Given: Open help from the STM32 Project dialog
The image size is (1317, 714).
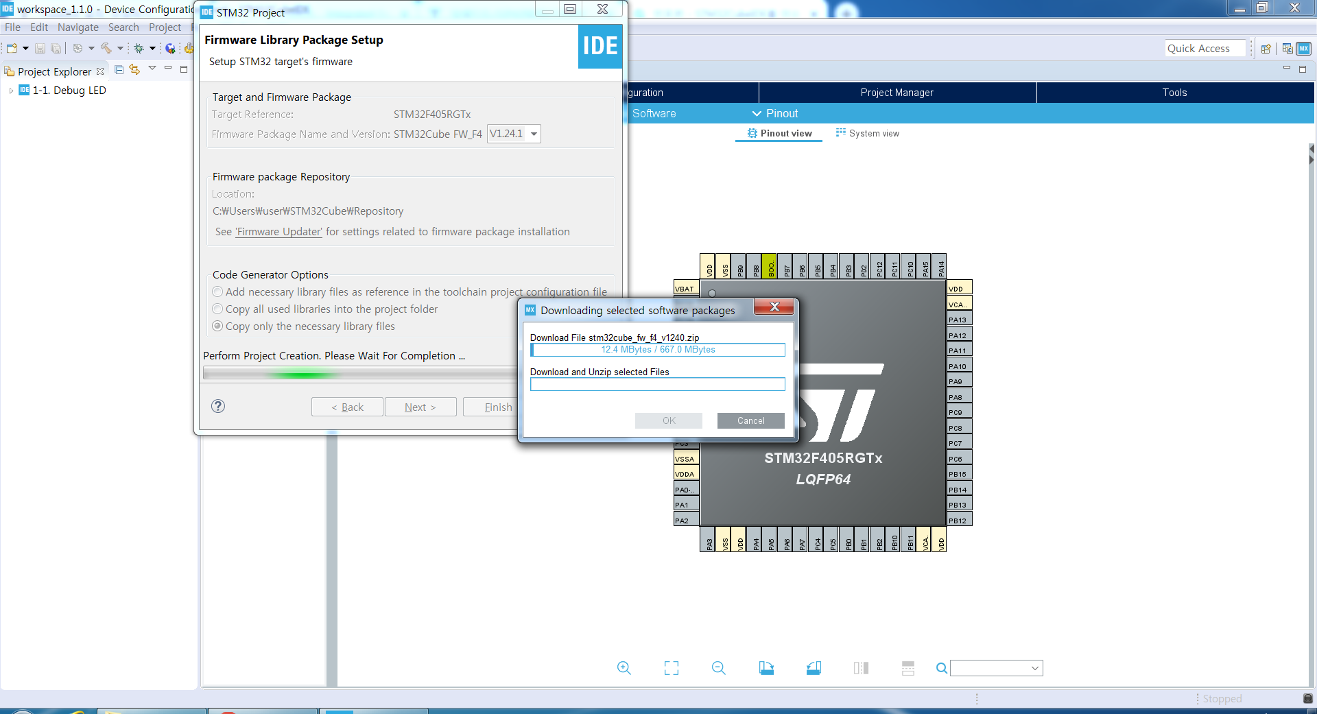Looking at the screenshot, I should coord(218,406).
